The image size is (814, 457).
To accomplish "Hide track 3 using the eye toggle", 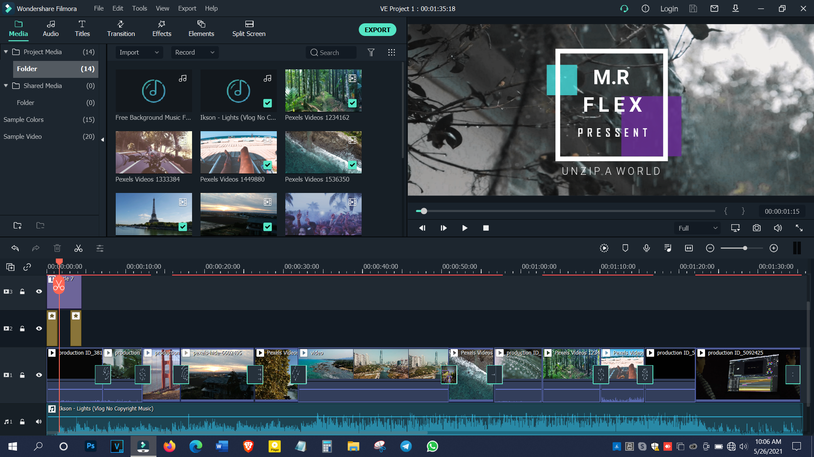I will click(39, 292).
